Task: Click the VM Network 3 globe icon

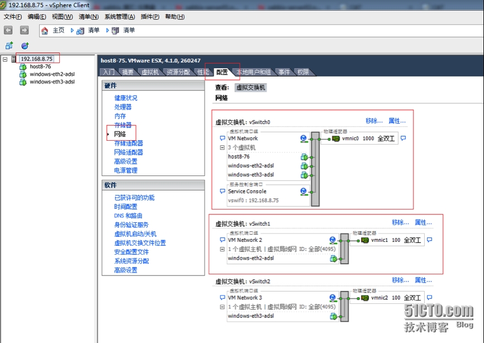Action: tap(333, 298)
